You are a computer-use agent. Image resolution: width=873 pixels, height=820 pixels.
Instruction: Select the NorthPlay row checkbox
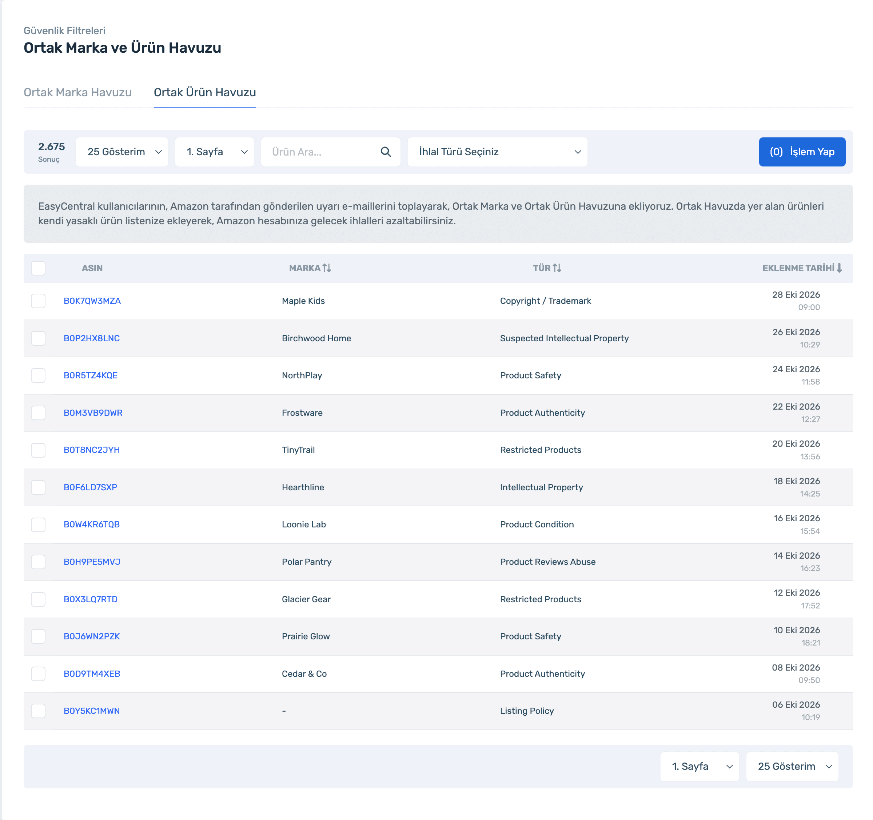[38, 375]
